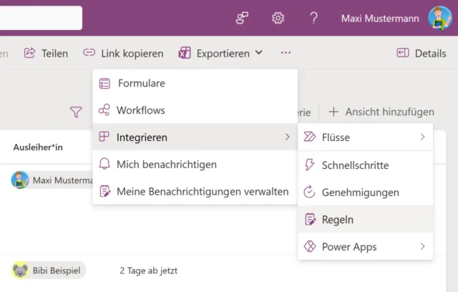Click the Maxi Mustermann account name
Screen dimensions: 458x292
[x=380, y=19]
